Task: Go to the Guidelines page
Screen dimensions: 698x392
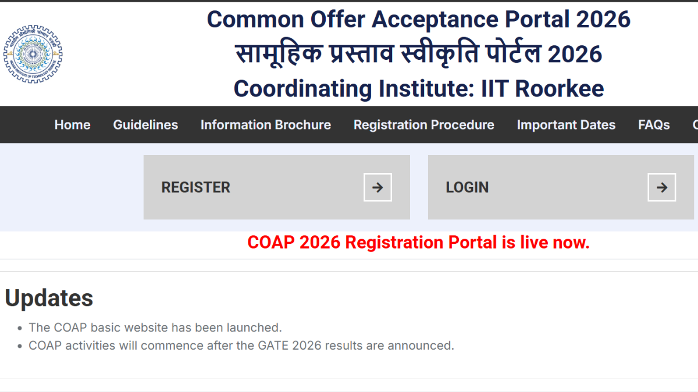Action: click(145, 125)
